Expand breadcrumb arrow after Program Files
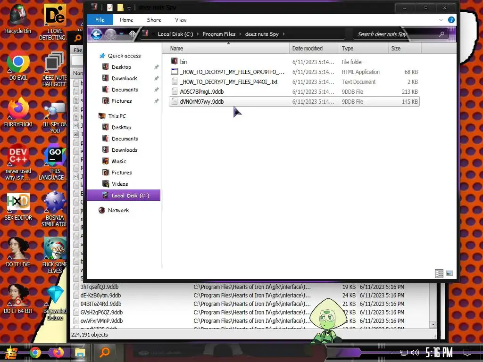483x362 pixels. [x=240, y=34]
